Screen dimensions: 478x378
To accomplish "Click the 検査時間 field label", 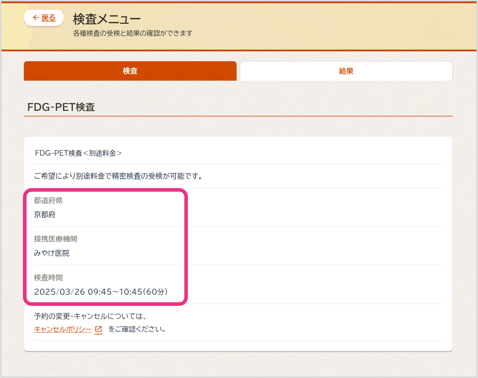I will pyautogui.click(x=48, y=278).
